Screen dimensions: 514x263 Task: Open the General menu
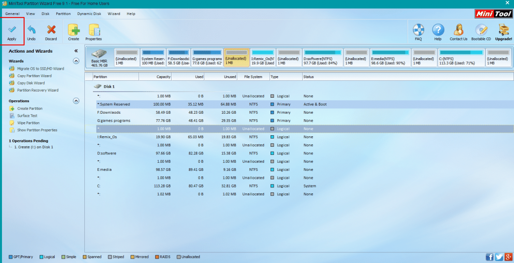click(x=12, y=14)
